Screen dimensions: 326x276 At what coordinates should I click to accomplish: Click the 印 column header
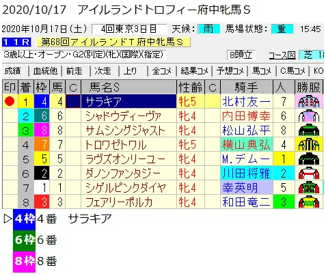(10, 87)
